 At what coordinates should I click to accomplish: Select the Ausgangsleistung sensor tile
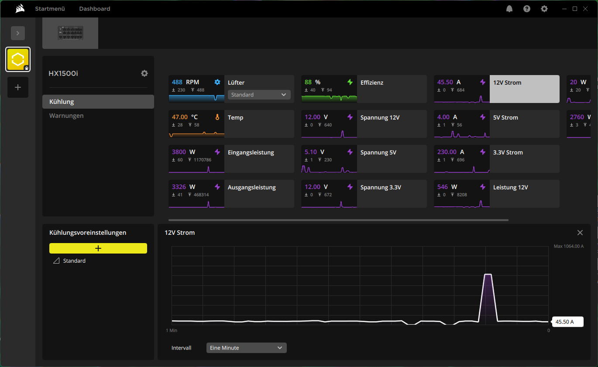[x=231, y=194]
